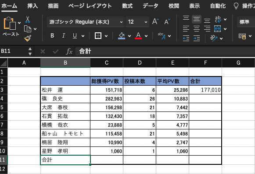Toggle Underline formatting
255x174 pixels.
tap(75, 36)
